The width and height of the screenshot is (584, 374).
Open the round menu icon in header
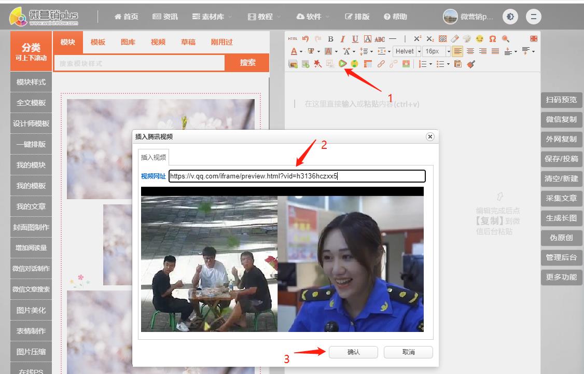tap(533, 17)
